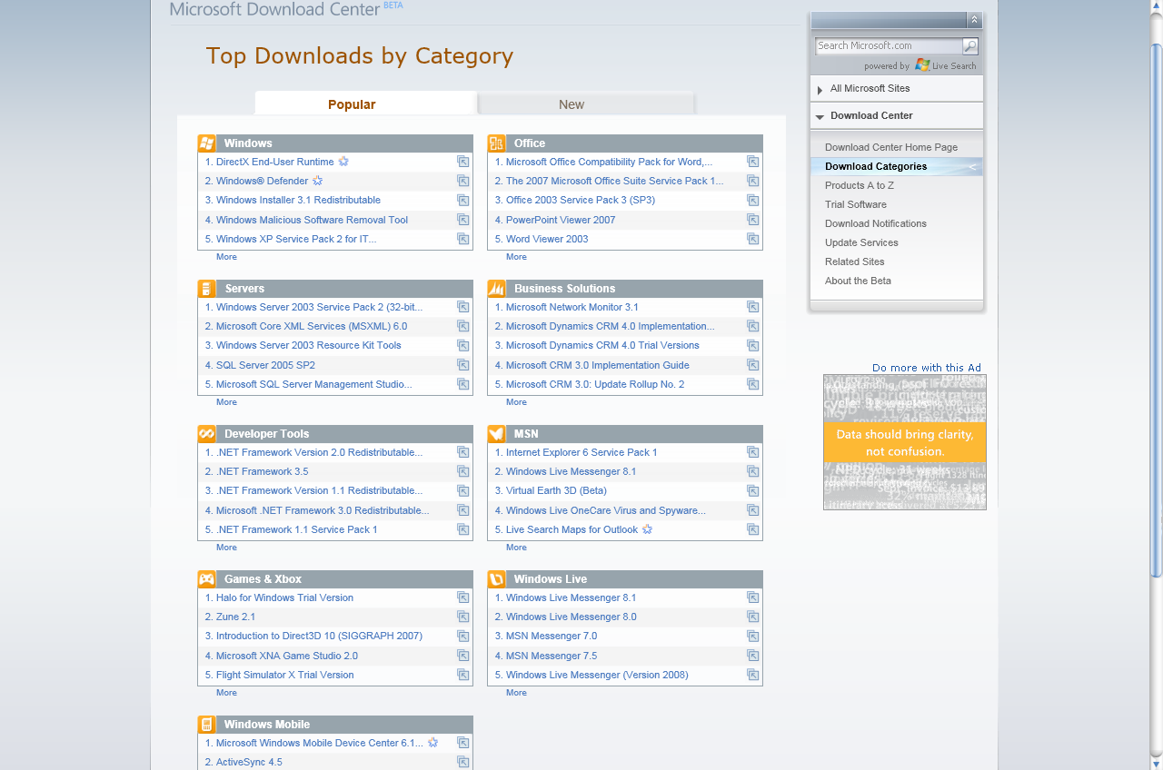The image size is (1163, 770).
Task: Show more Games & Xbox downloads
Action: coord(226,693)
